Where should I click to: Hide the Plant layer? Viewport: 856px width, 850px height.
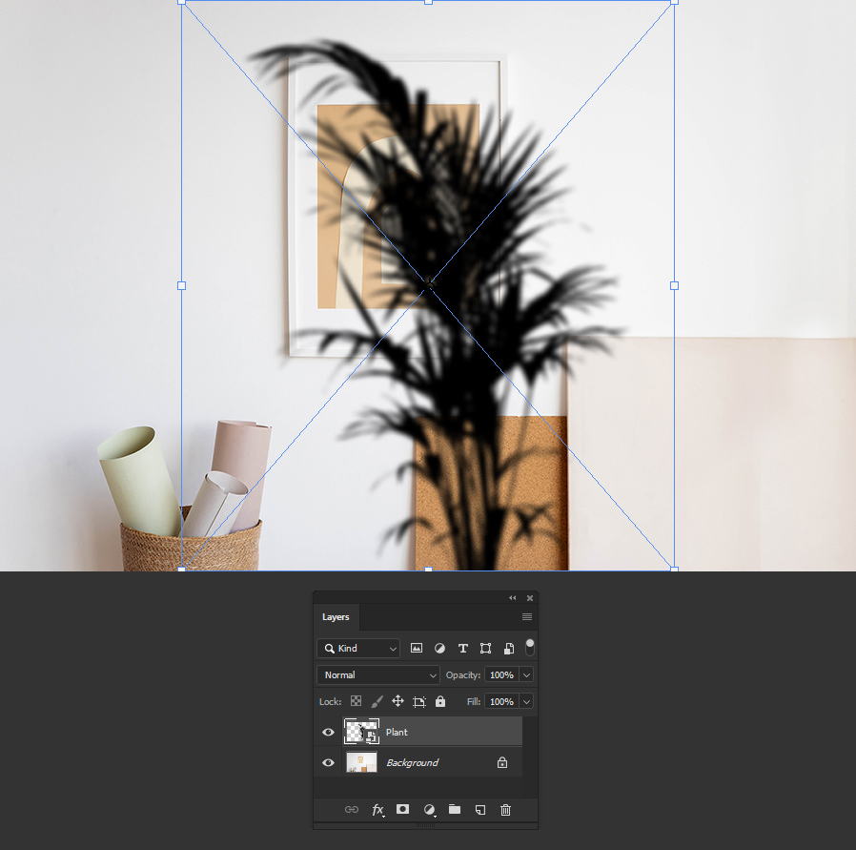pyautogui.click(x=328, y=732)
